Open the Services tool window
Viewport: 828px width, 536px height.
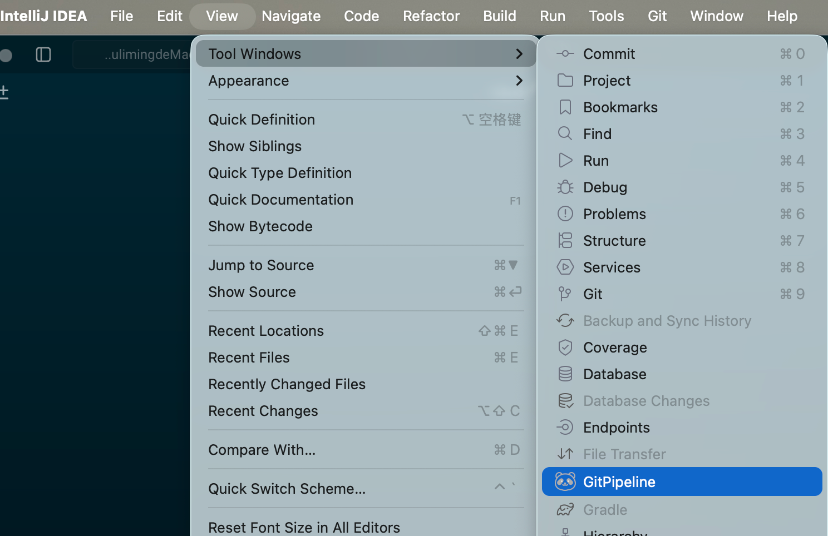[612, 267]
